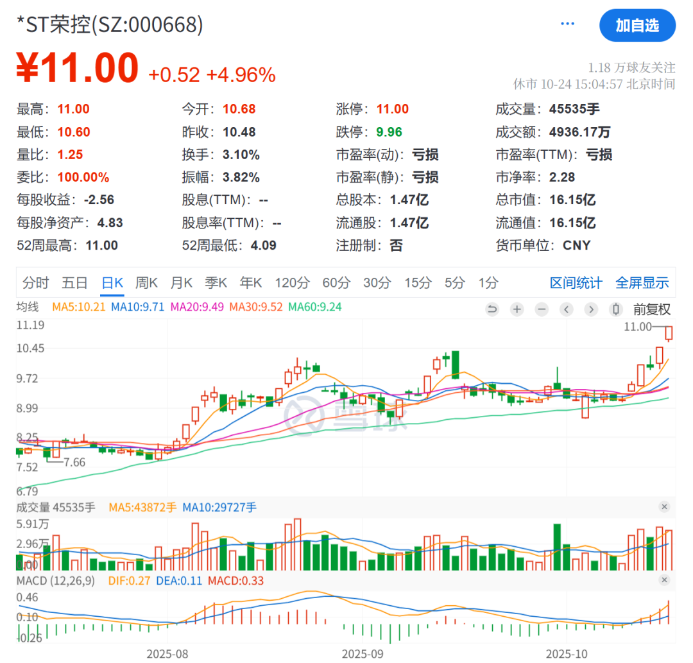
Task: Shift chart later with the right chevron icon
Action: click(x=590, y=309)
